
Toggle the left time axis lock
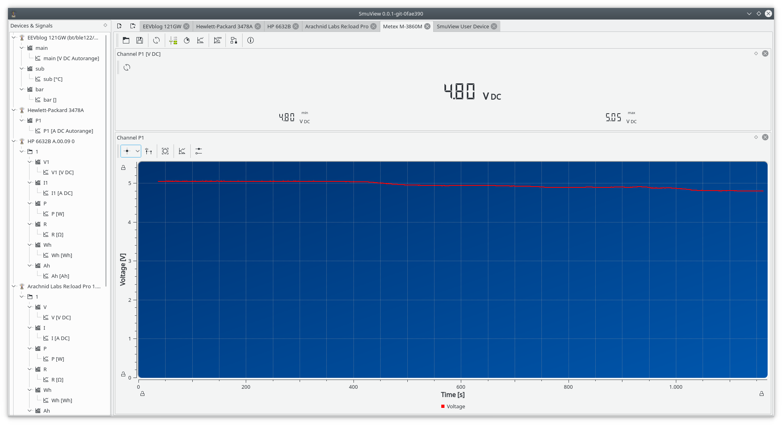(x=142, y=394)
